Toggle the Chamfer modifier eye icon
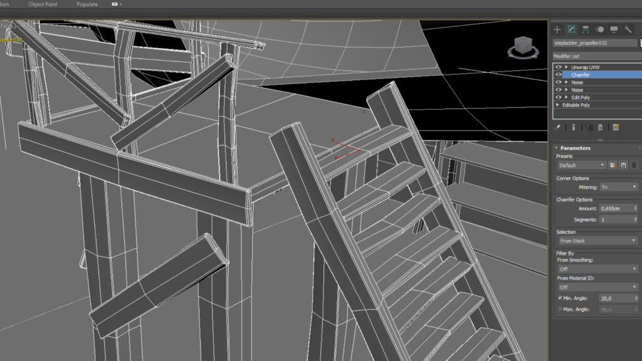This screenshot has width=642, height=361. (559, 75)
